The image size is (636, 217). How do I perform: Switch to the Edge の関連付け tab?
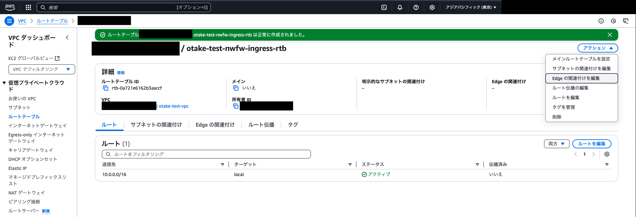215,125
